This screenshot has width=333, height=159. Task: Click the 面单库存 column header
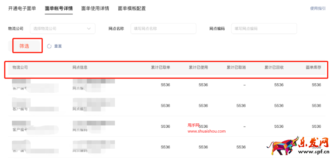(313, 67)
